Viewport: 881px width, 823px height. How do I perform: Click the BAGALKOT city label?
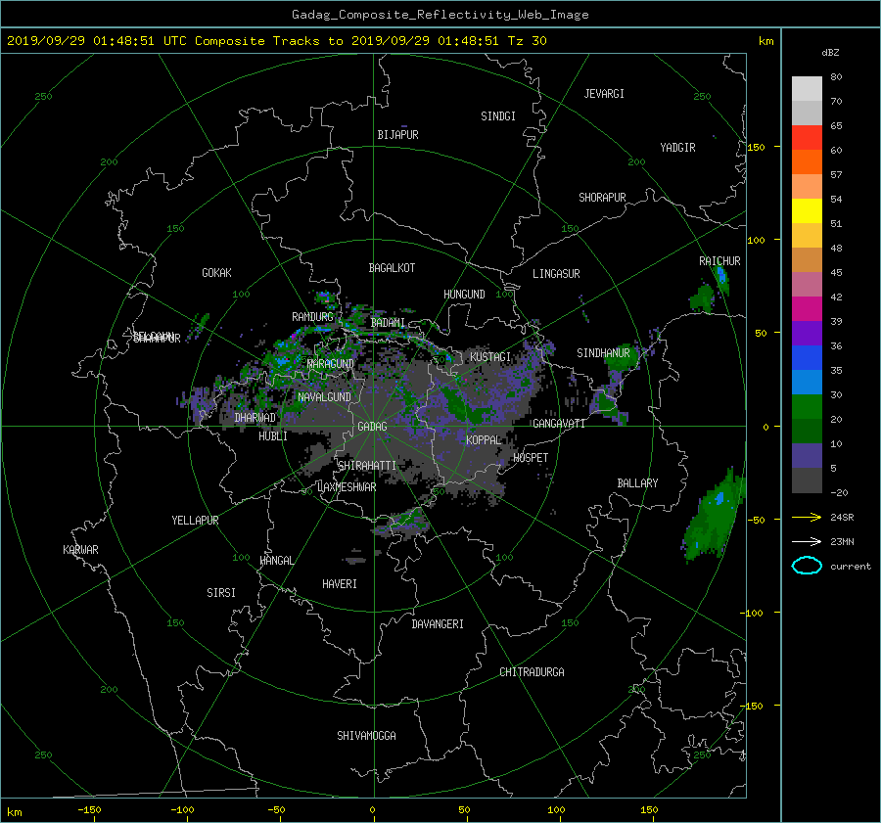(392, 268)
